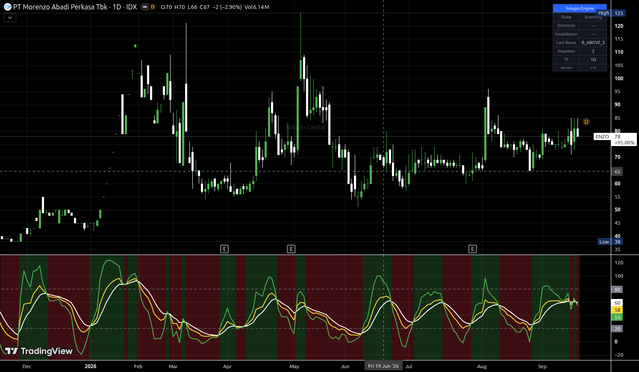Click the orange D delayed-data badge in header

pyautogui.click(x=153, y=7)
